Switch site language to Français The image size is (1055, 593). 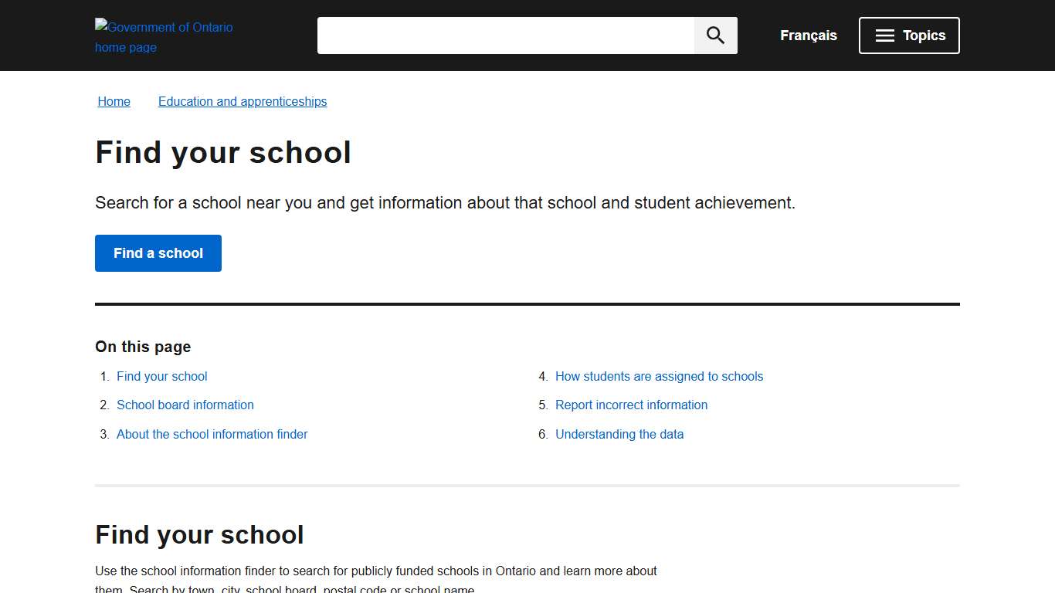(x=808, y=35)
